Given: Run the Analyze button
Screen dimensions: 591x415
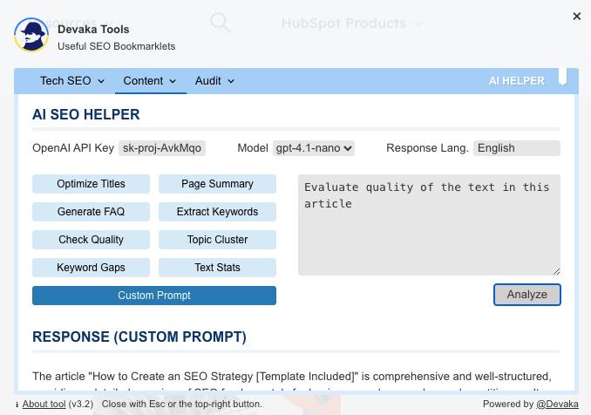Looking at the screenshot, I should click(x=526, y=295).
